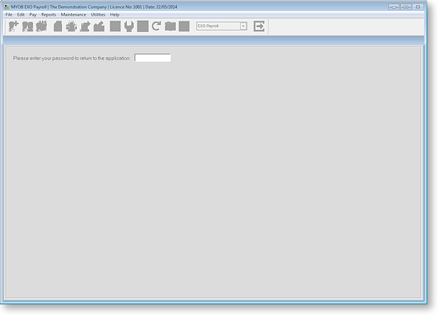
Task: Click the circular refresh arrow icon
Action: (x=156, y=26)
